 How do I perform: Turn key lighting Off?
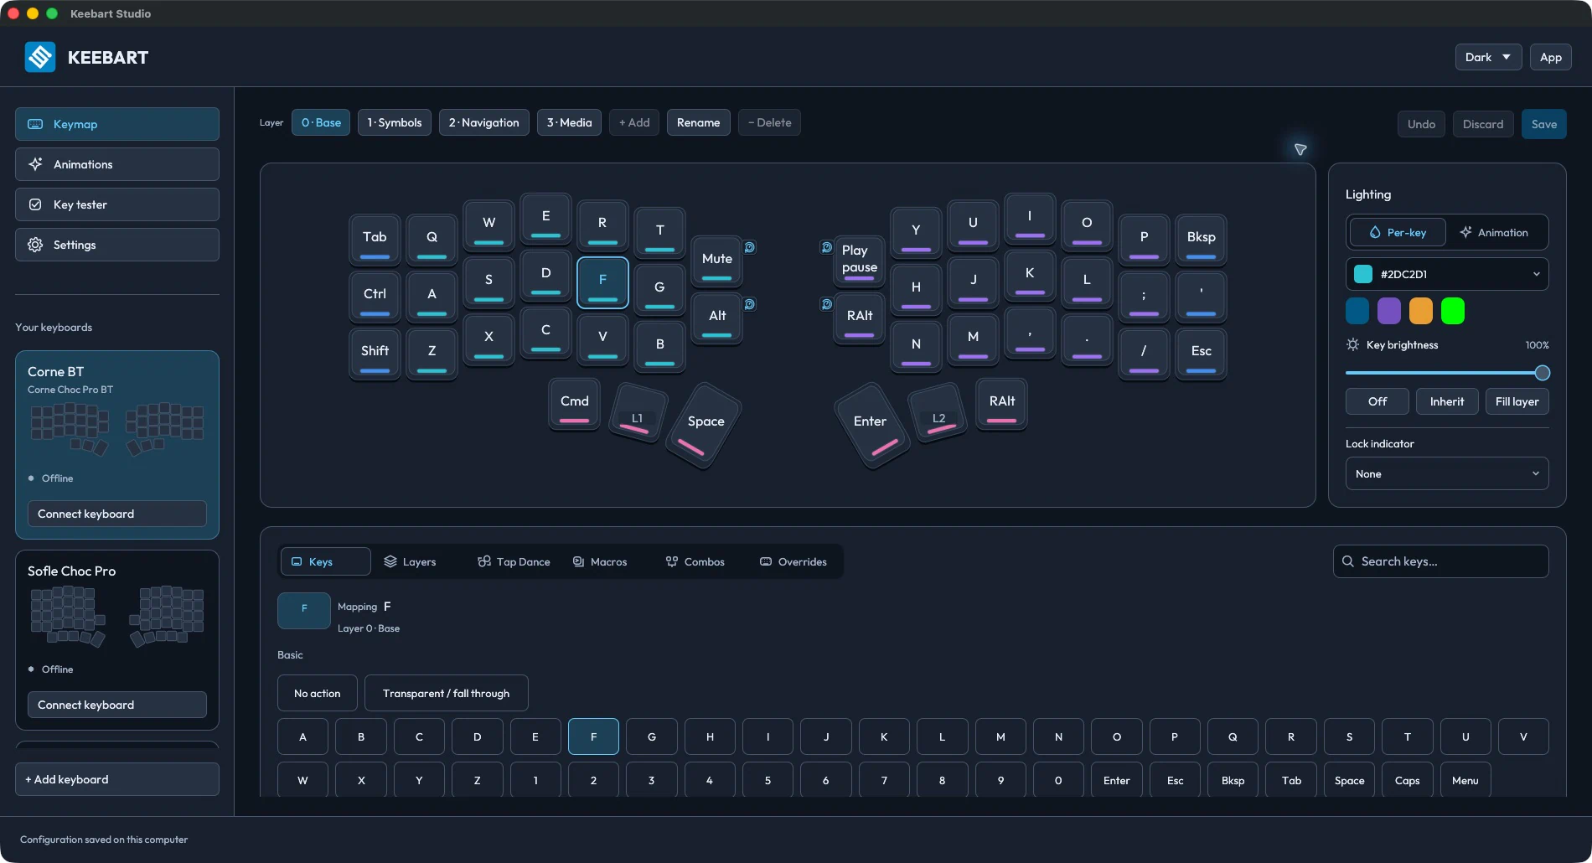pyautogui.click(x=1377, y=401)
